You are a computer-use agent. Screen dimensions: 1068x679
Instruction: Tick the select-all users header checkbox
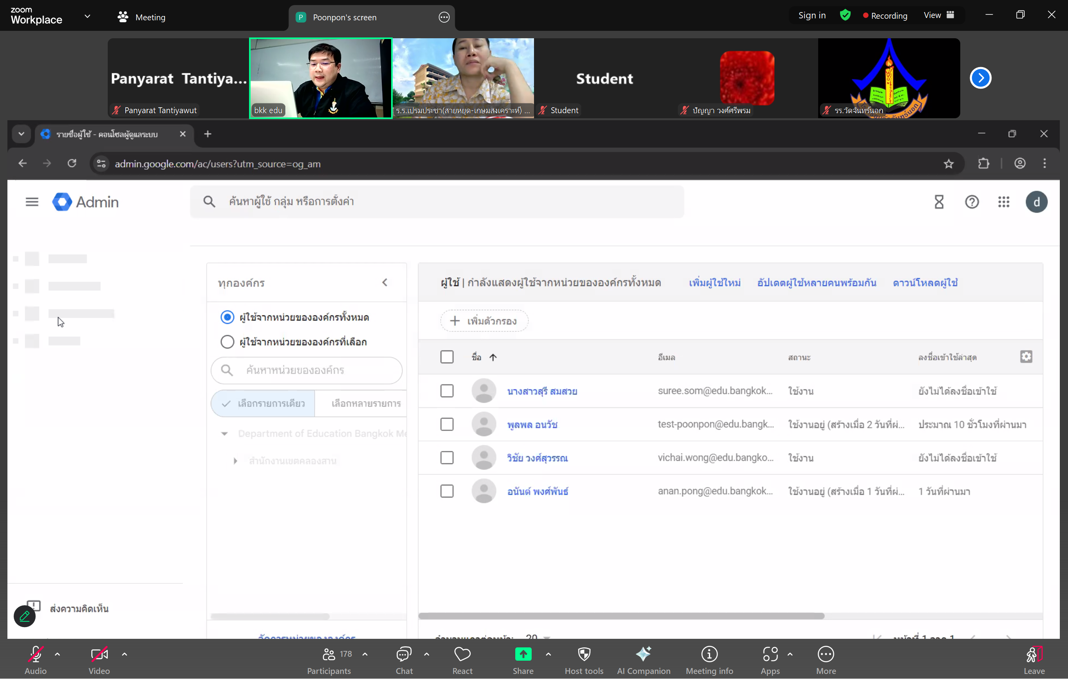[447, 357]
